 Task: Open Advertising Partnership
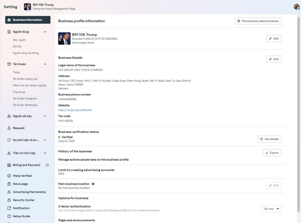29,192
